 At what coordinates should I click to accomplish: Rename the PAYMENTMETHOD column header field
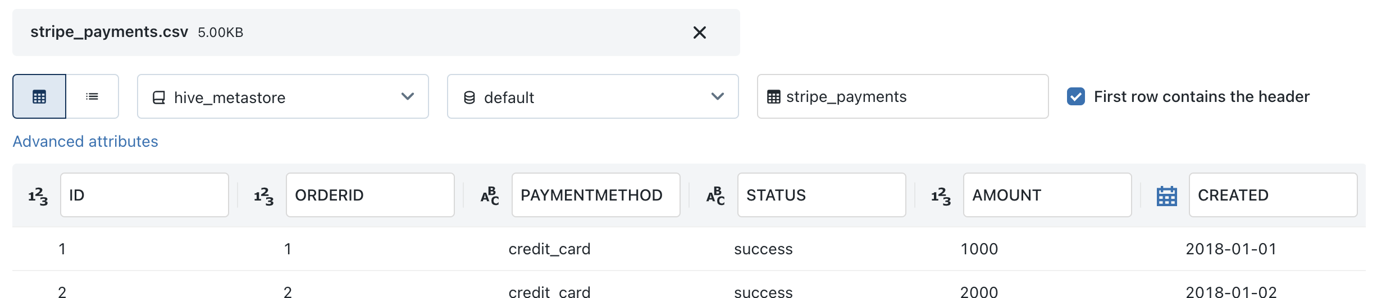point(596,195)
